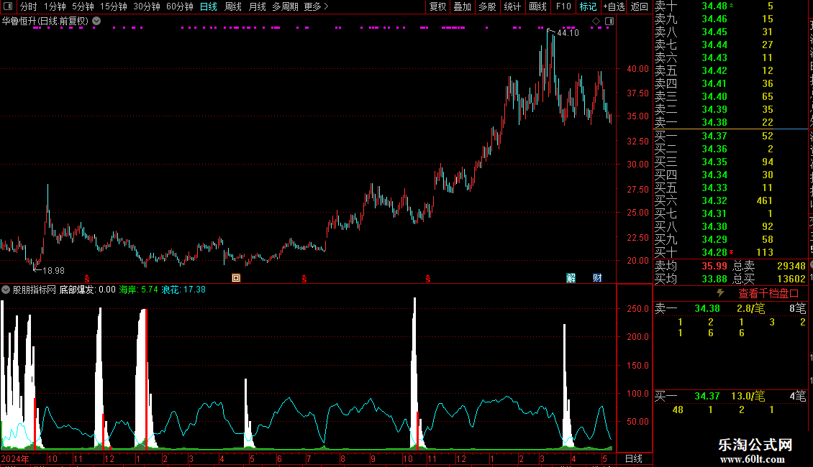Click the 浪花: 17.38 indicator value
The image size is (813, 467).
point(183,290)
